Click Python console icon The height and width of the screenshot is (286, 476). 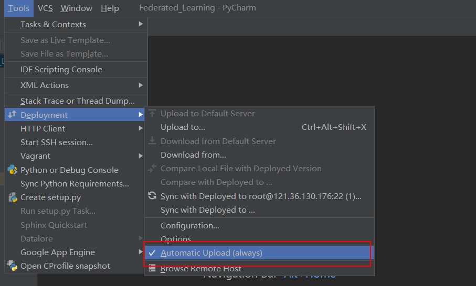click(13, 170)
